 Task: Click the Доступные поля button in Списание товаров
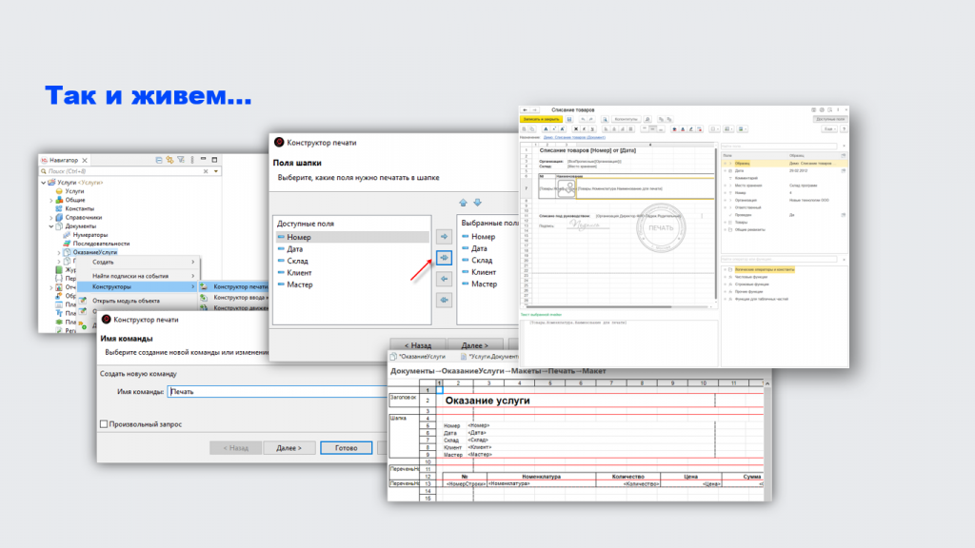click(830, 119)
